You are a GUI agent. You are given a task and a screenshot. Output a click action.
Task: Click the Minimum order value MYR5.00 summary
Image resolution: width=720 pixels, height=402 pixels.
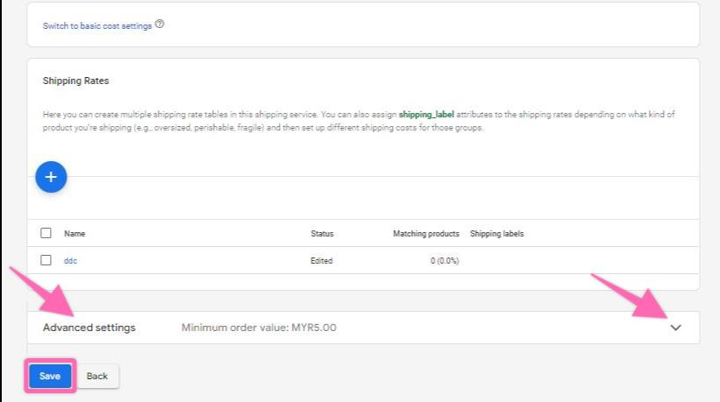click(259, 328)
